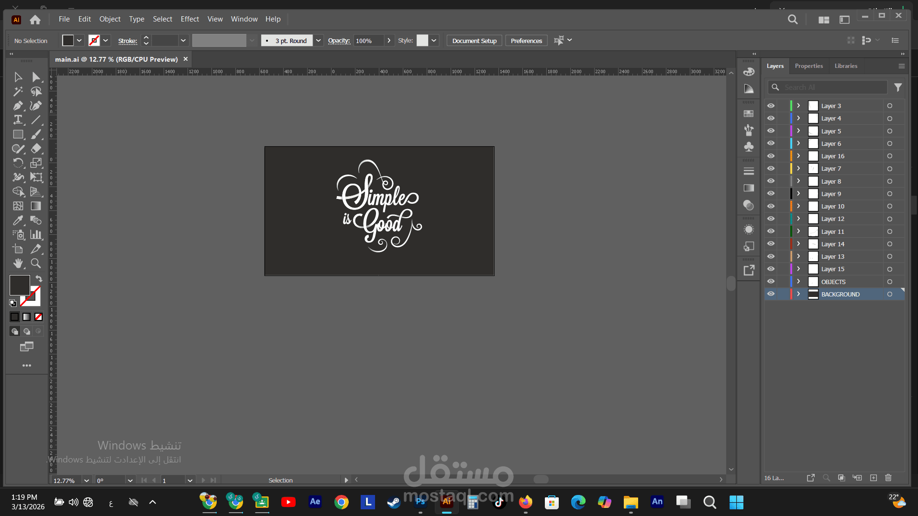Hide the OBJECTS layer
Screen dimensions: 918x516
pos(771,282)
